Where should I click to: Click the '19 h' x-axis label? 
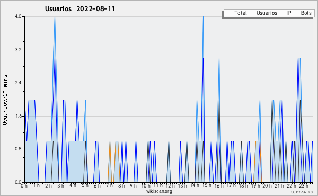click(255, 186)
